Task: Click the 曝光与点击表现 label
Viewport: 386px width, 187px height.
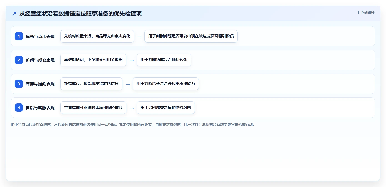Action: (x=40, y=36)
